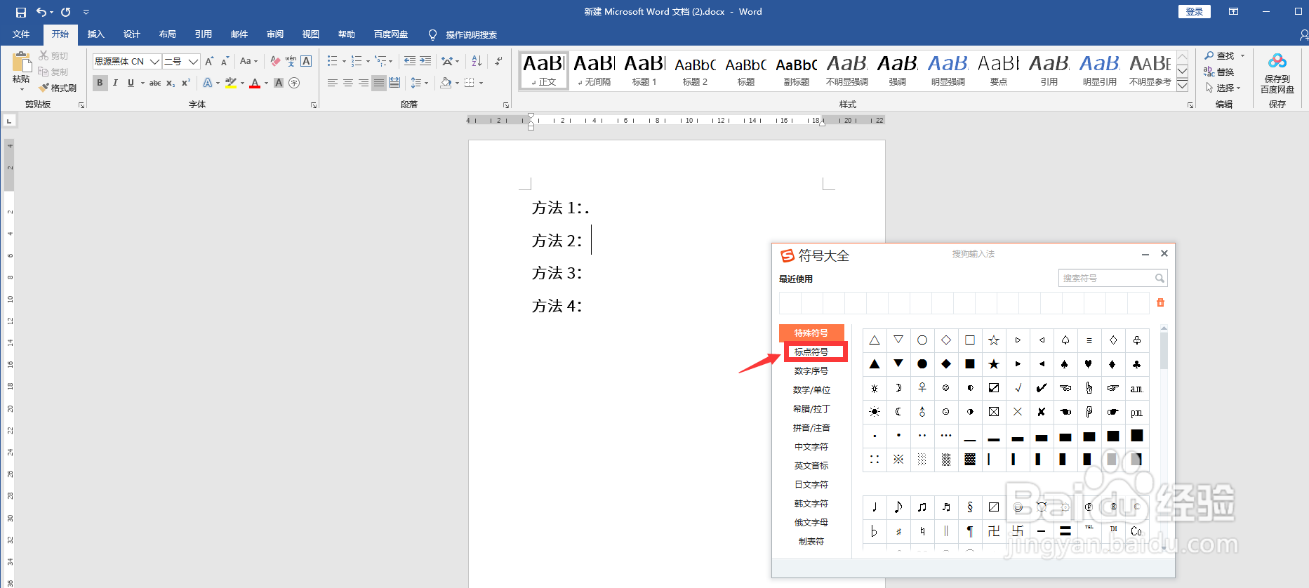Sort the paragraph with the A-Z icon

point(477,61)
